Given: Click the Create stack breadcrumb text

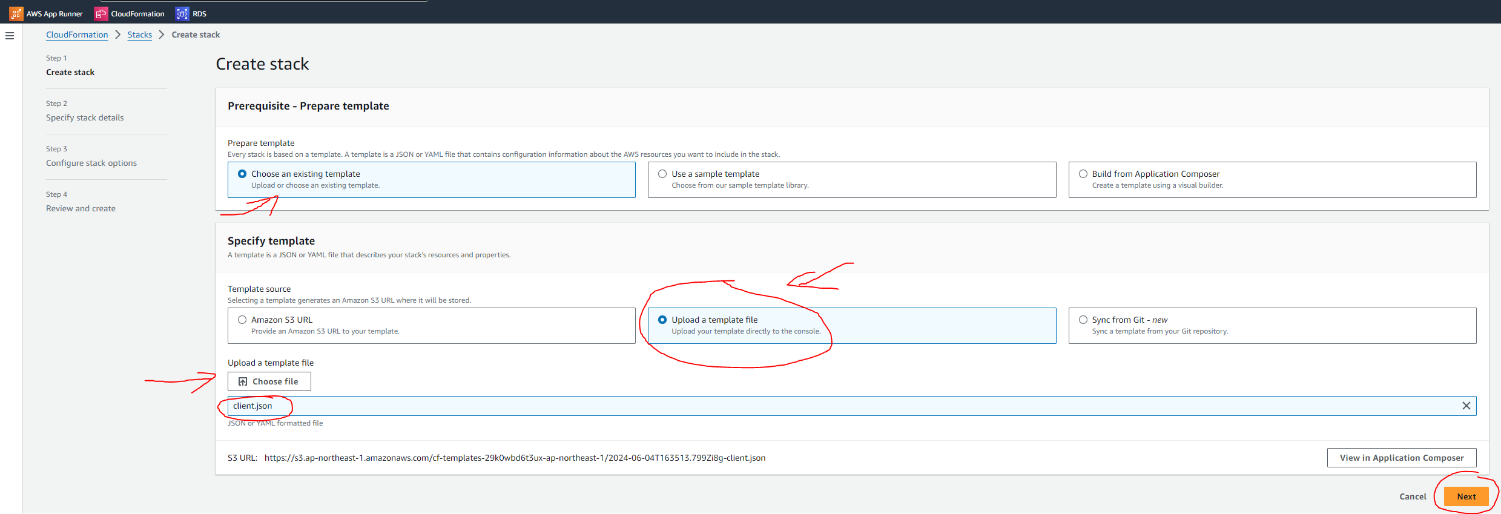Looking at the screenshot, I should click(196, 35).
